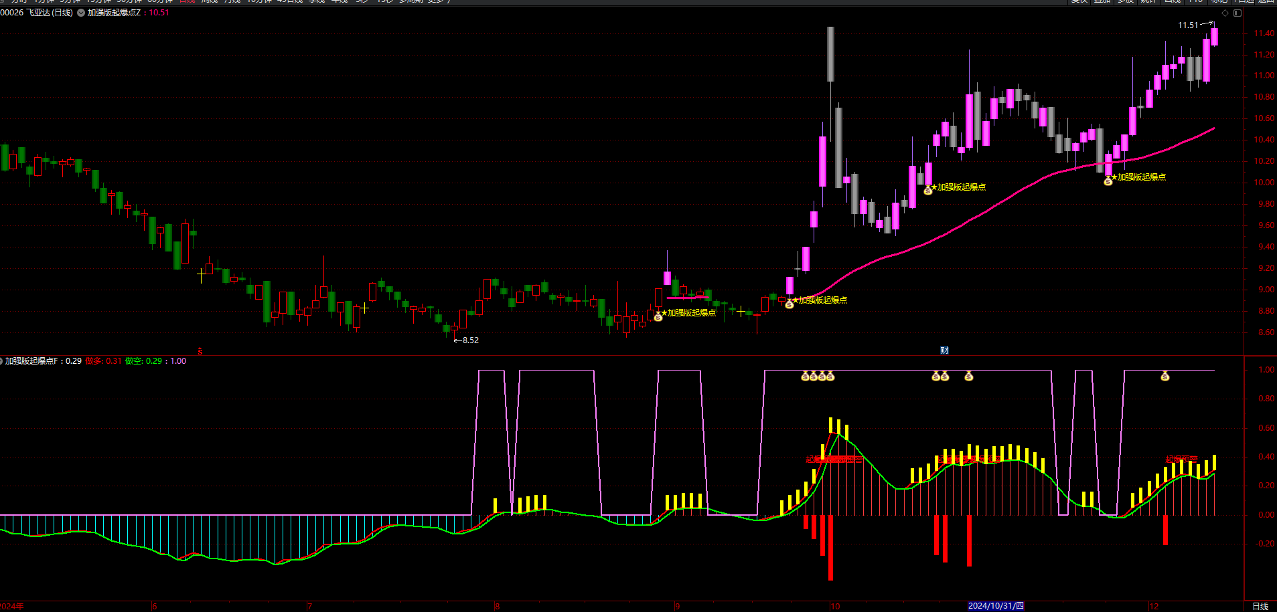Click the ★加强版起爆点 label near 10.00 in late October
1277x612 pixels.
tap(959, 187)
